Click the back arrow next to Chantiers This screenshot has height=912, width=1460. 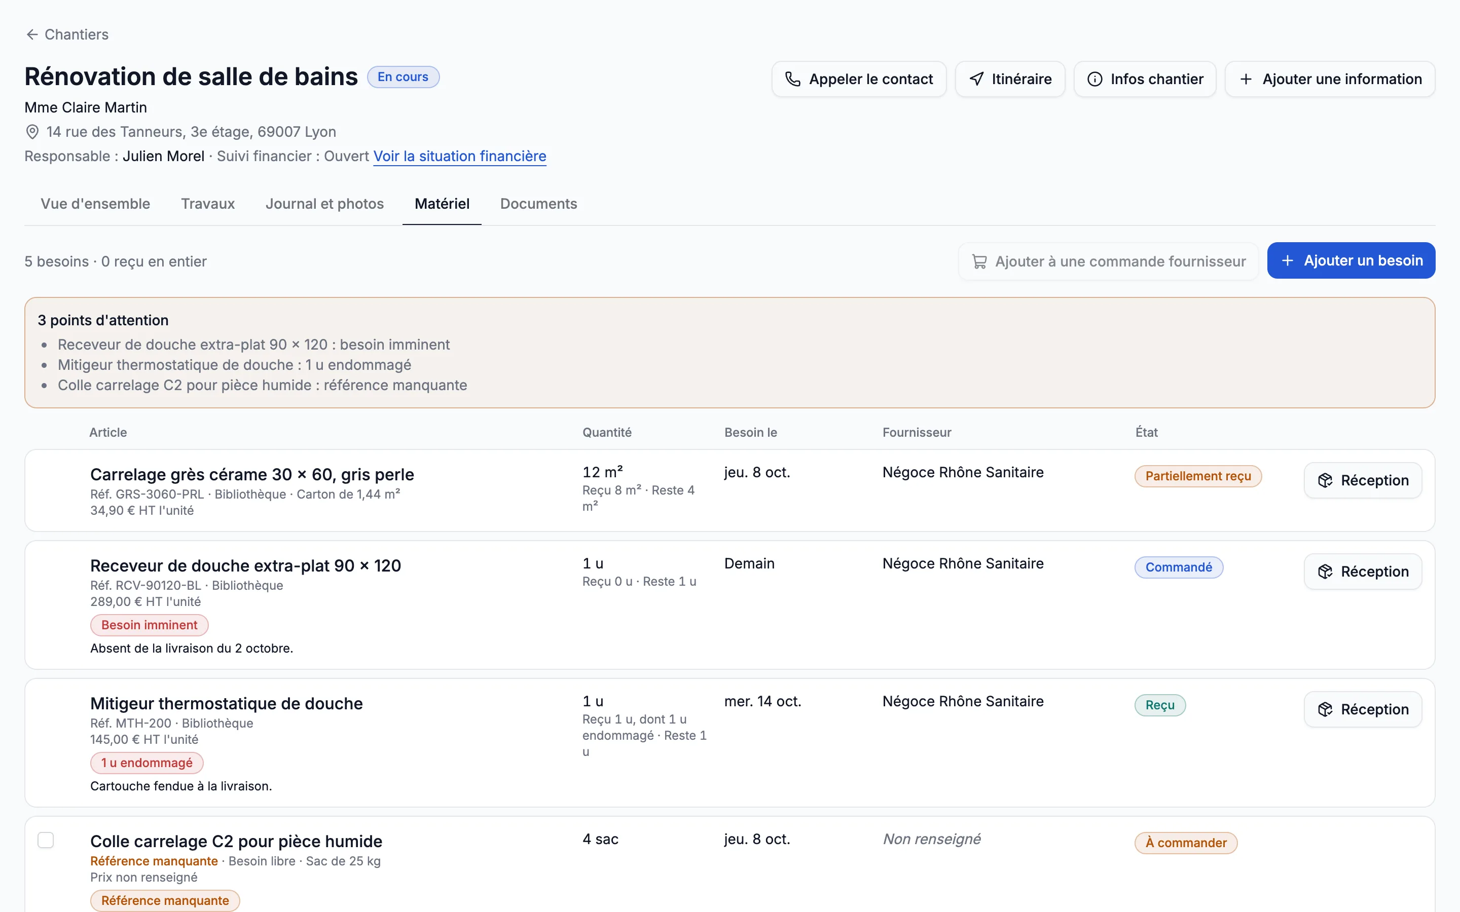point(32,34)
